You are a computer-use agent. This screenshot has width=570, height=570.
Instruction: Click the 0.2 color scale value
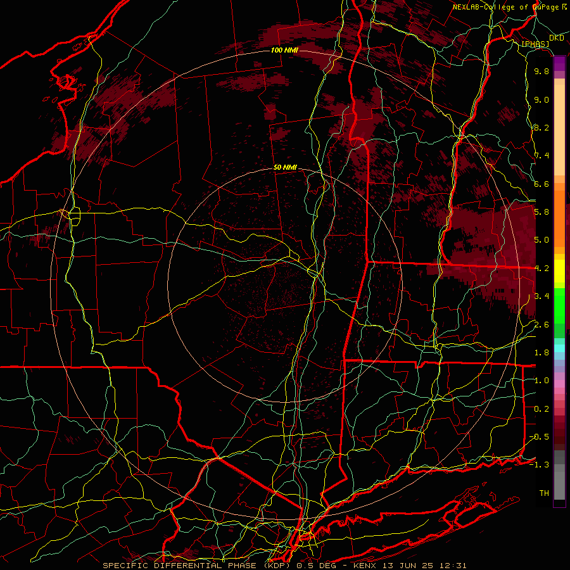click(x=541, y=409)
